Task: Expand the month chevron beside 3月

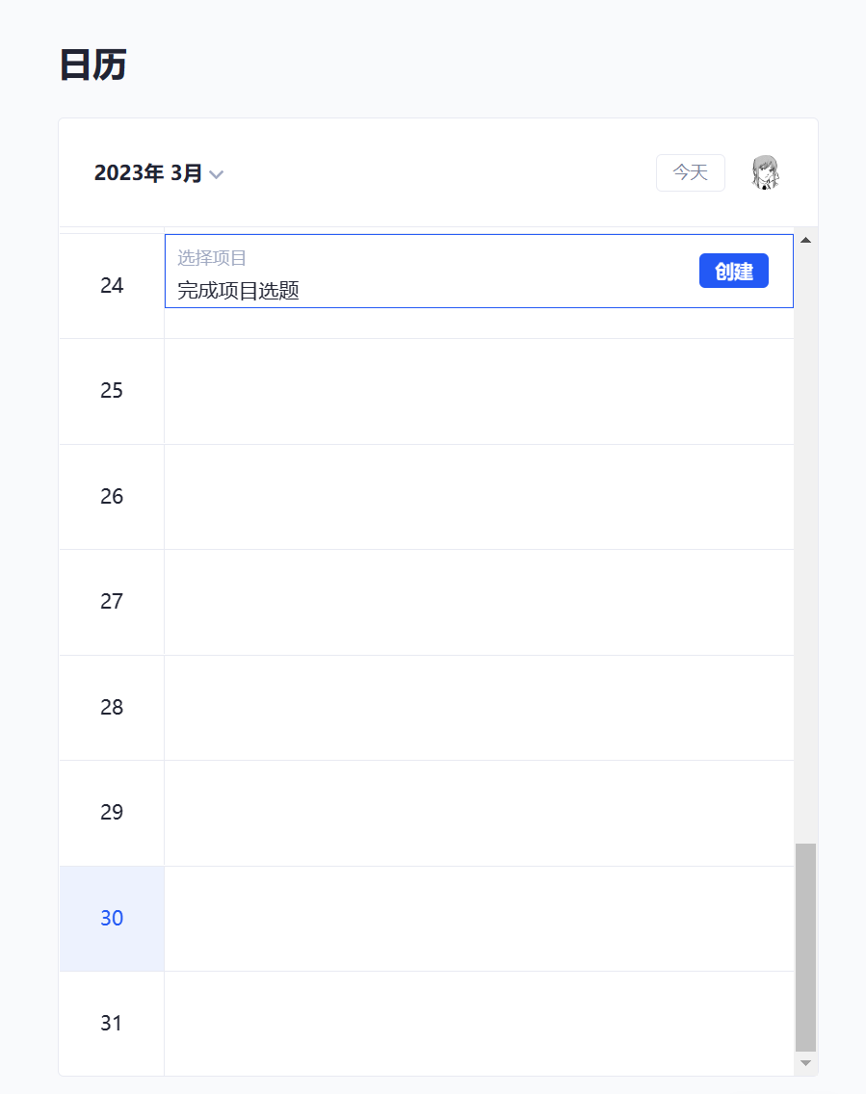Action: click(x=217, y=174)
